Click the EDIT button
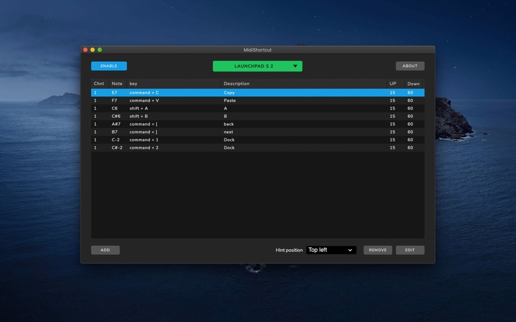 click(x=410, y=250)
